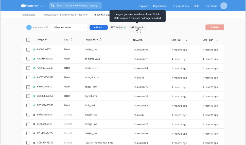Open the username account menu
Screen dimensions: 246x145
211,6
